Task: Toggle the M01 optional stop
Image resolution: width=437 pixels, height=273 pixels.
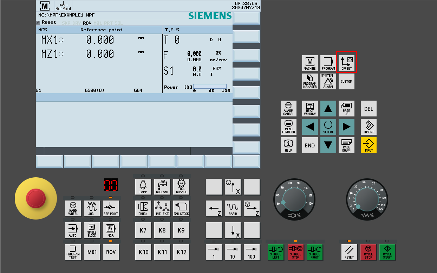Action: click(x=92, y=252)
